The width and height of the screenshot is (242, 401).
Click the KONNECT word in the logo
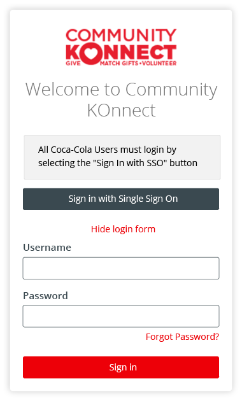(x=121, y=53)
